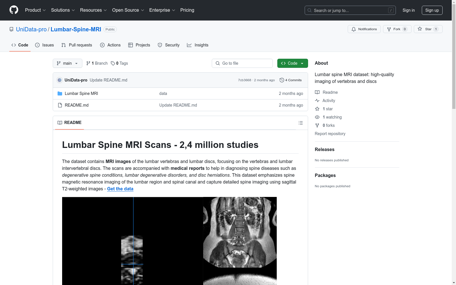Open the Lumbar-Spine-MRI repository link
Image resolution: width=456 pixels, height=285 pixels.
pos(76,29)
